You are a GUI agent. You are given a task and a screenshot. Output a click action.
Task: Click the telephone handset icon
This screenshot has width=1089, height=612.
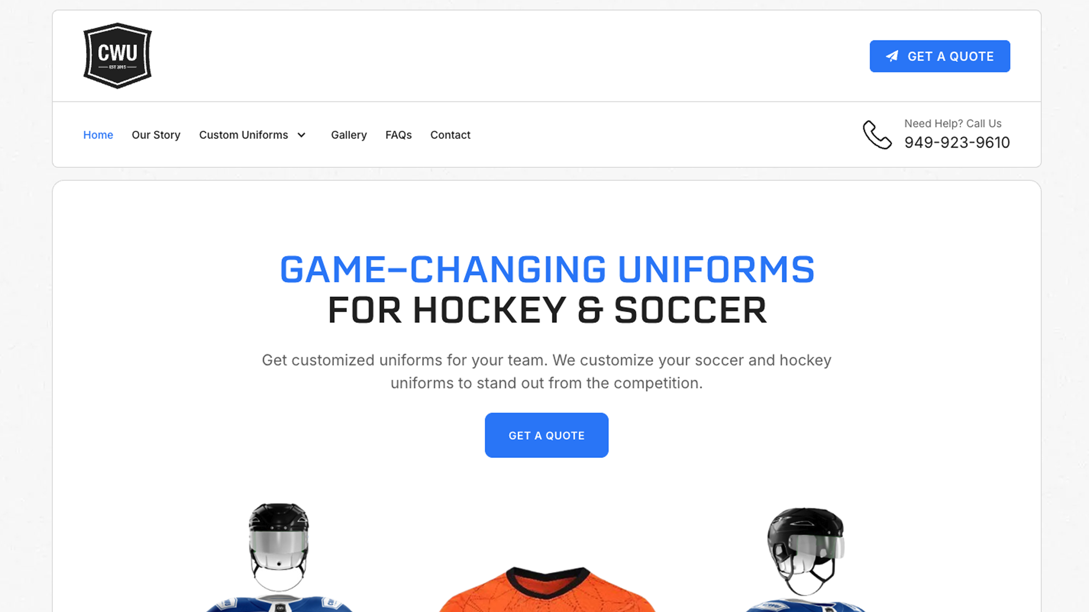click(877, 135)
